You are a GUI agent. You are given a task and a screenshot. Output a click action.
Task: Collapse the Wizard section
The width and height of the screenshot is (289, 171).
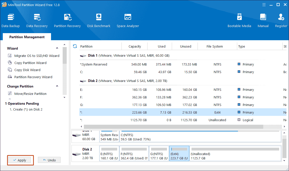(57, 48)
